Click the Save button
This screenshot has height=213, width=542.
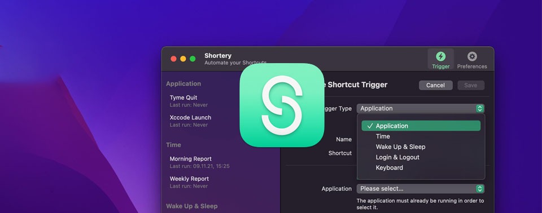point(471,85)
